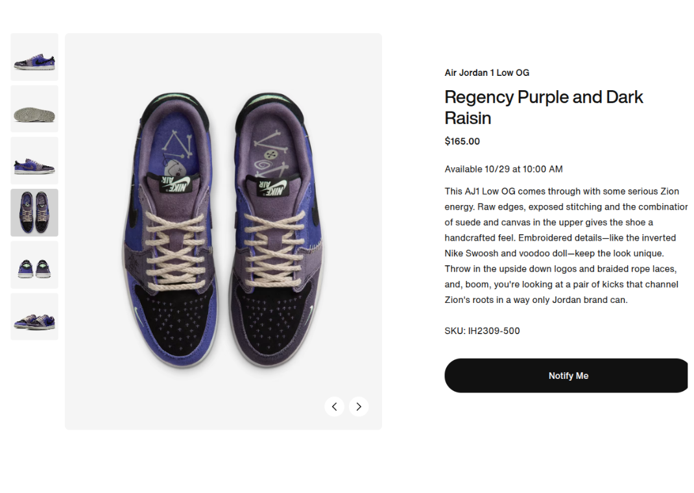View the heel angle thumbnail of the sneakers
Image resolution: width=694 pixels, height=493 pixels.
click(x=34, y=264)
